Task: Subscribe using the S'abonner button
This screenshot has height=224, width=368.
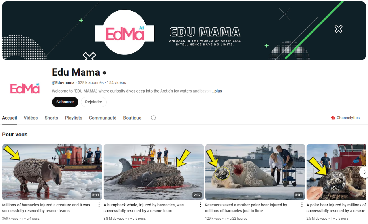Action: point(65,102)
